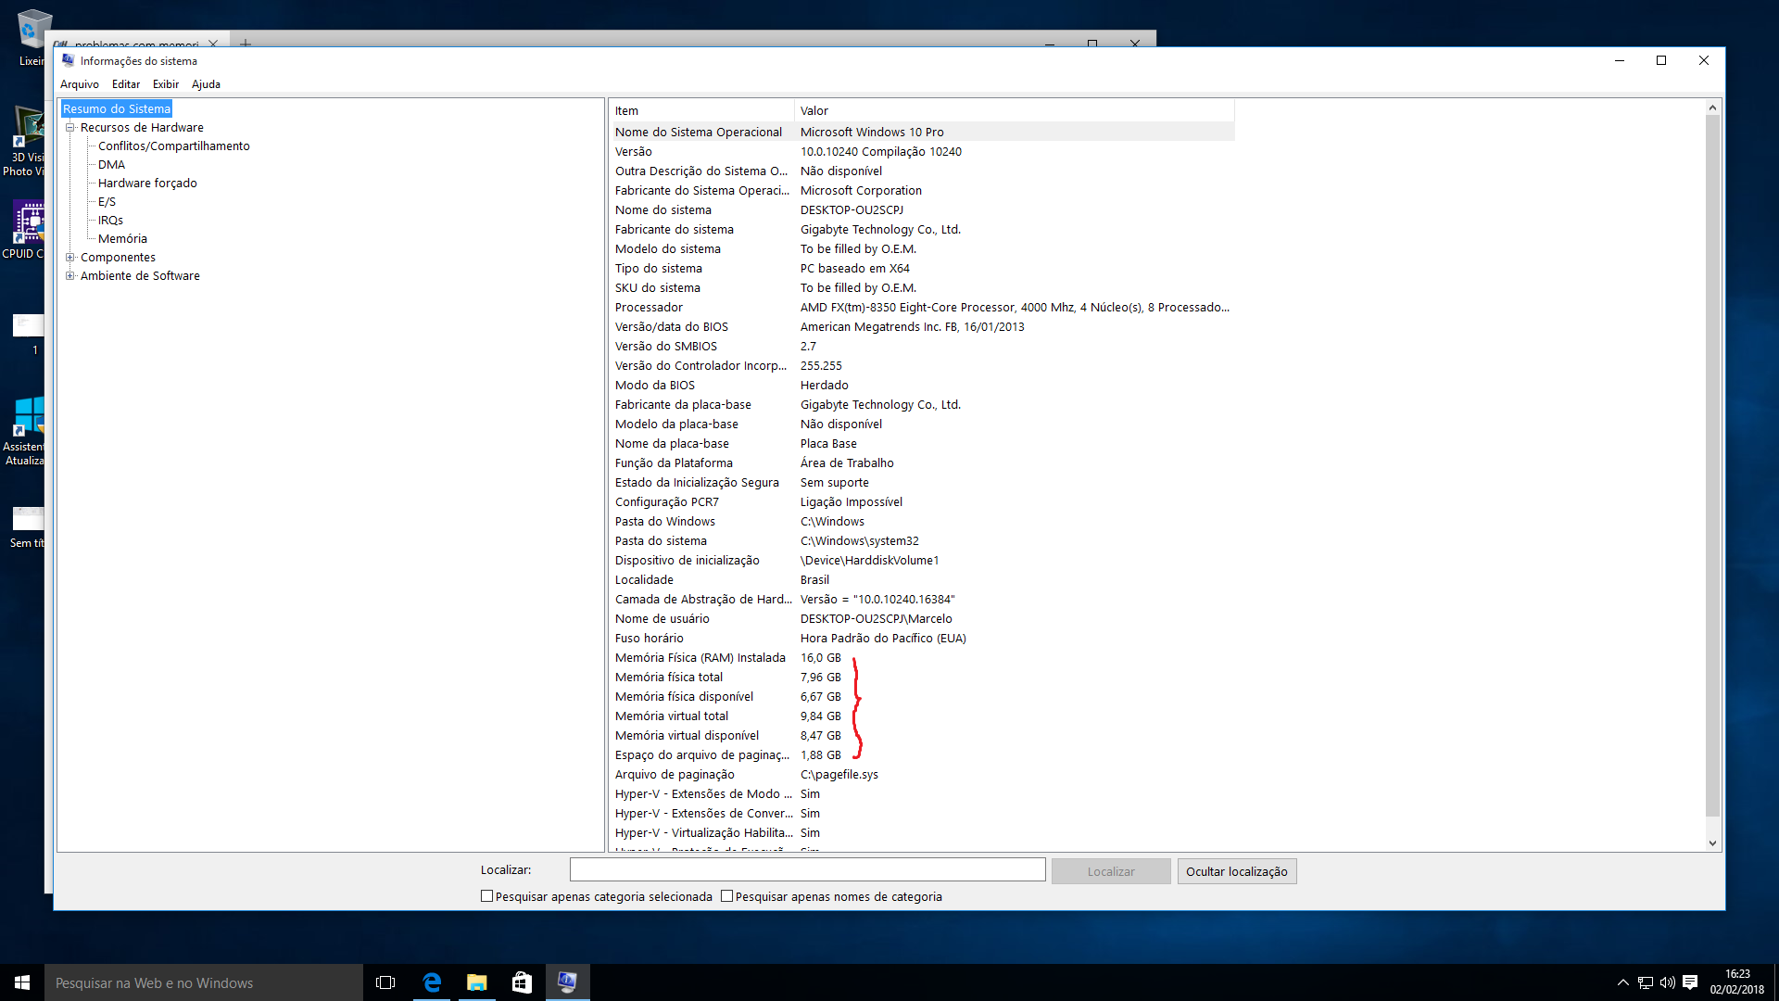The image size is (1779, 1001).
Task: Maximize the System Information window
Action: 1661,60
